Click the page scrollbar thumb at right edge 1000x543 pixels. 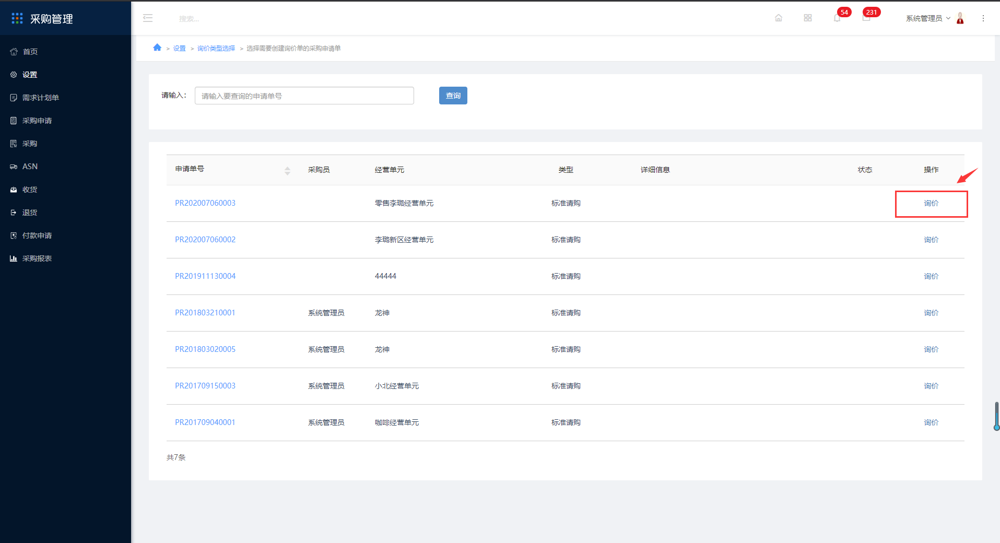[997, 416]
